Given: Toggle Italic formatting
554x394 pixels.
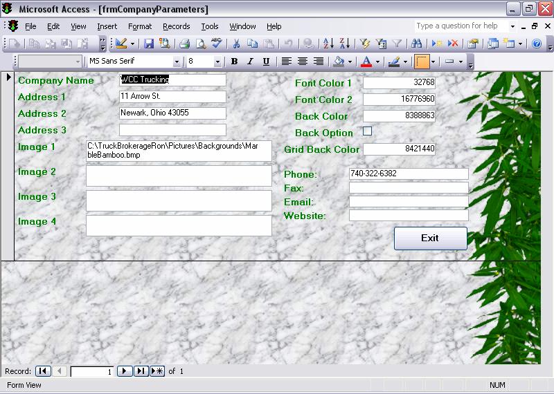Looking at the screenshot, I should pos(251,62).
